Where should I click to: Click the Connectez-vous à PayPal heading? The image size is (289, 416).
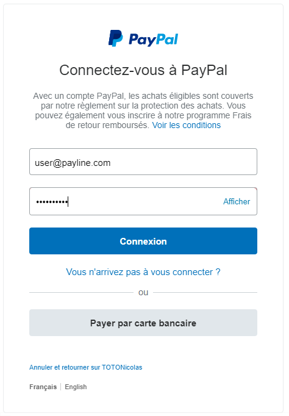[x=143, y=70]
